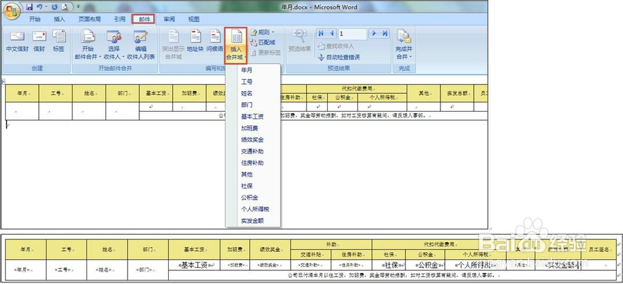Click the 插入合并域 button
The height and width of the screenshot is (284, 623).
[x=236, y=45]
